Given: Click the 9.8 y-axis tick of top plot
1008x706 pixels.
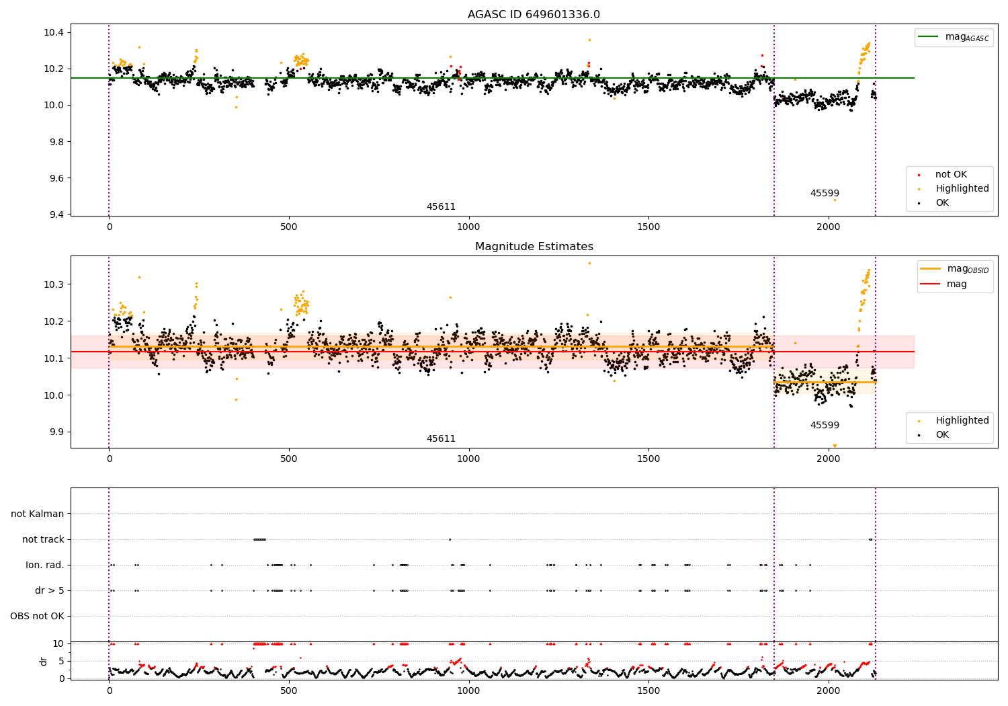Looking at the screenshot, I should coord(56,142).
